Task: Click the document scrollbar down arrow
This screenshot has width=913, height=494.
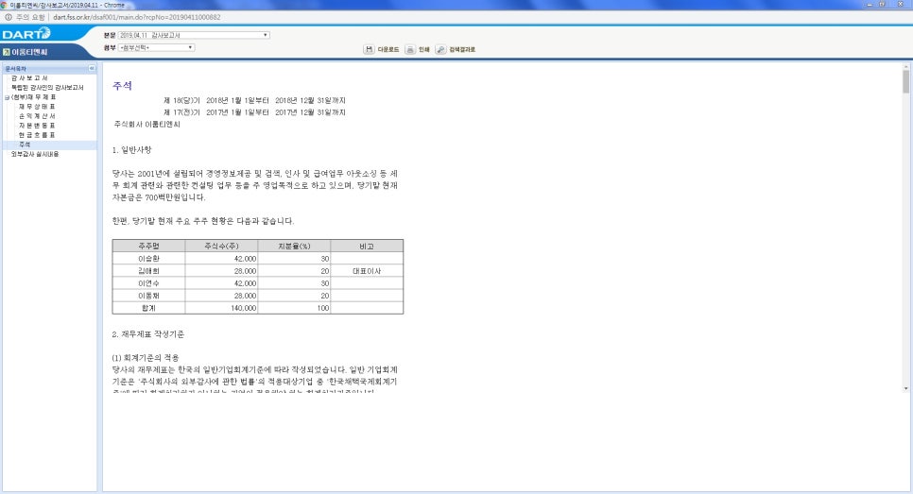Action: pyautogui.click(x=906, y=388)
